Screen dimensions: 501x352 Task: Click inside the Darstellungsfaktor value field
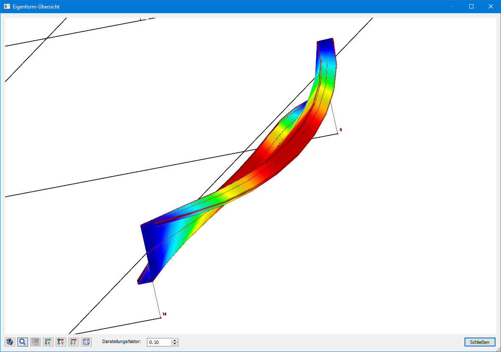point(159,342)
